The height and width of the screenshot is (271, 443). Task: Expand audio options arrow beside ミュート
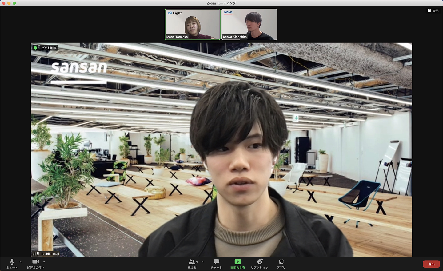(x=21, y=262)
